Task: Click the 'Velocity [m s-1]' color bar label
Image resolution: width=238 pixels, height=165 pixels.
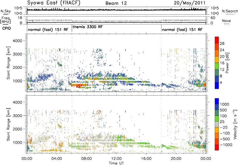Action: [x=235, y=124]
